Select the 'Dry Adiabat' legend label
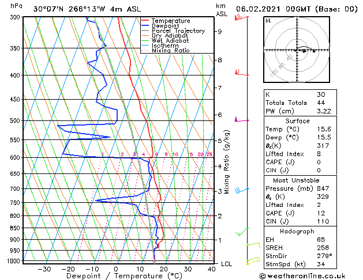 (170, 36)
